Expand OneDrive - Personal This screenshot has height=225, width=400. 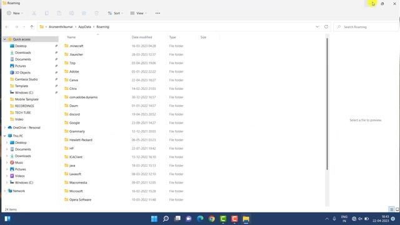(4, 127)
